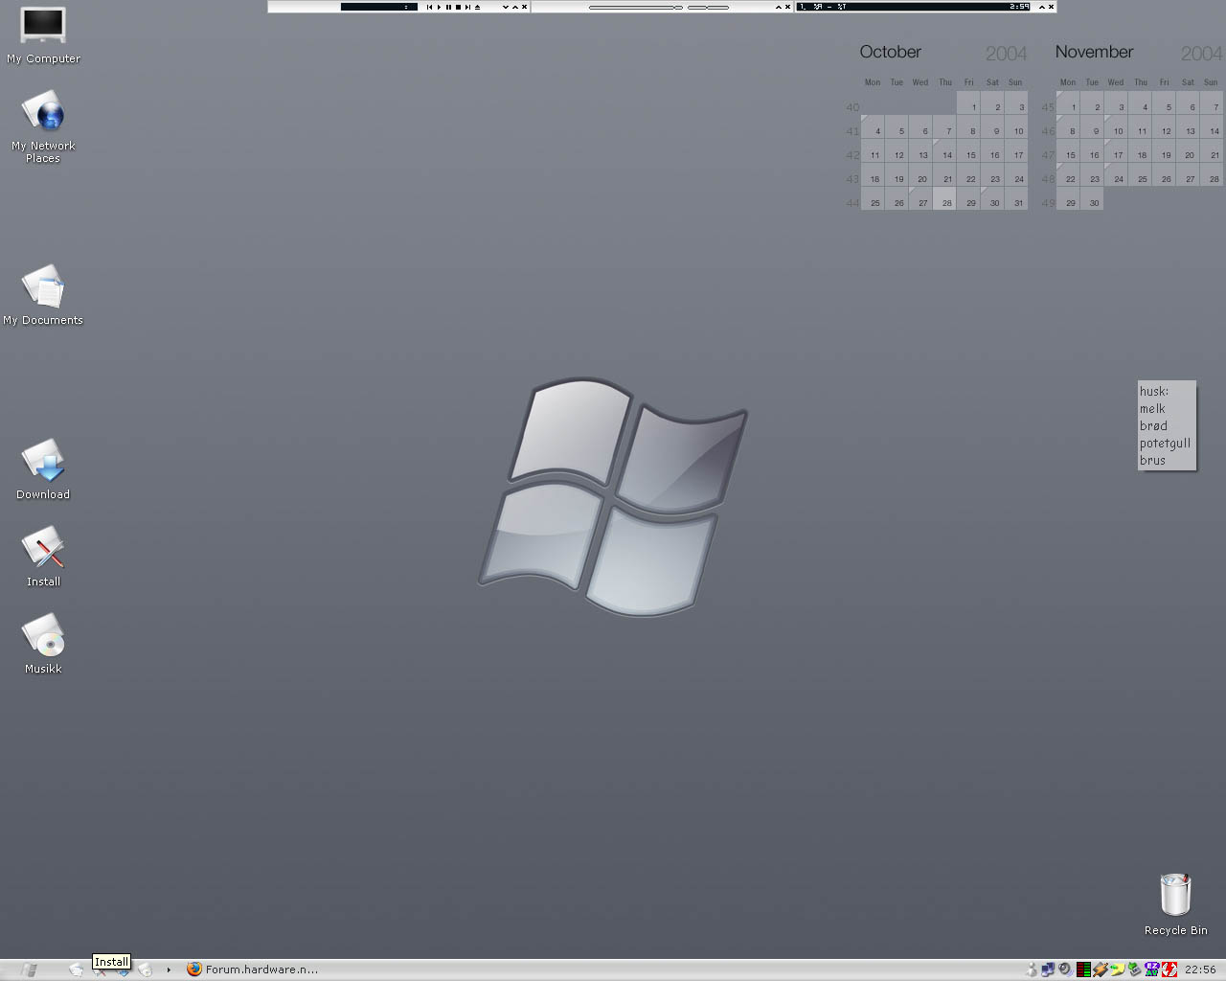Click the November month heading in the calendar

(1094, 52)
